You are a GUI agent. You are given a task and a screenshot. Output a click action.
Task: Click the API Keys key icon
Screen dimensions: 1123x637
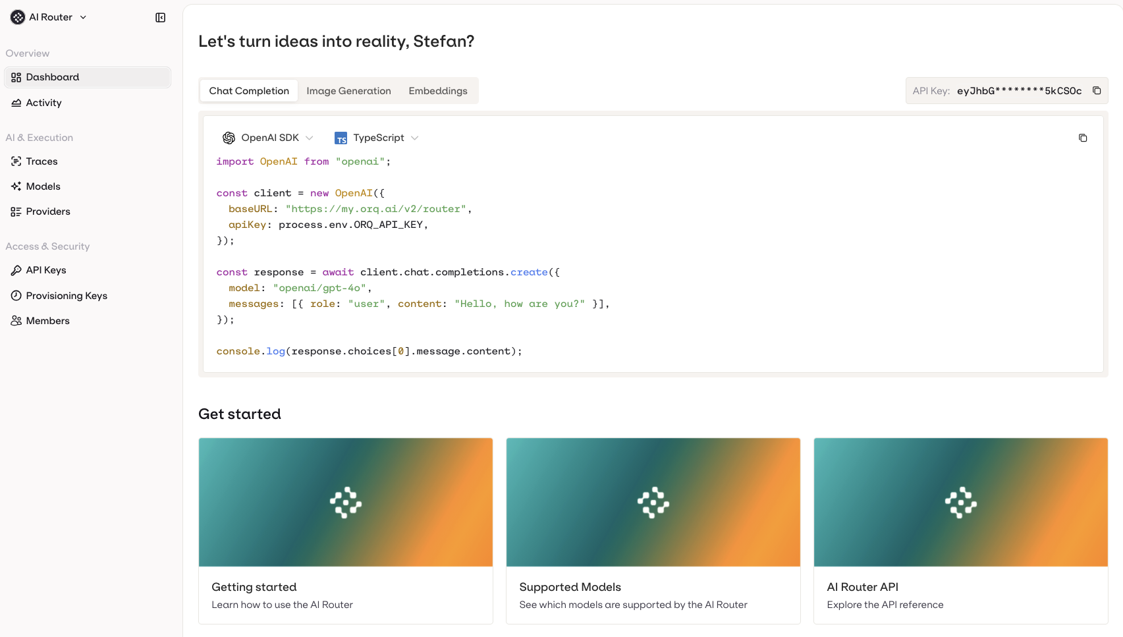pyautogui.click(x=16, y=270)
